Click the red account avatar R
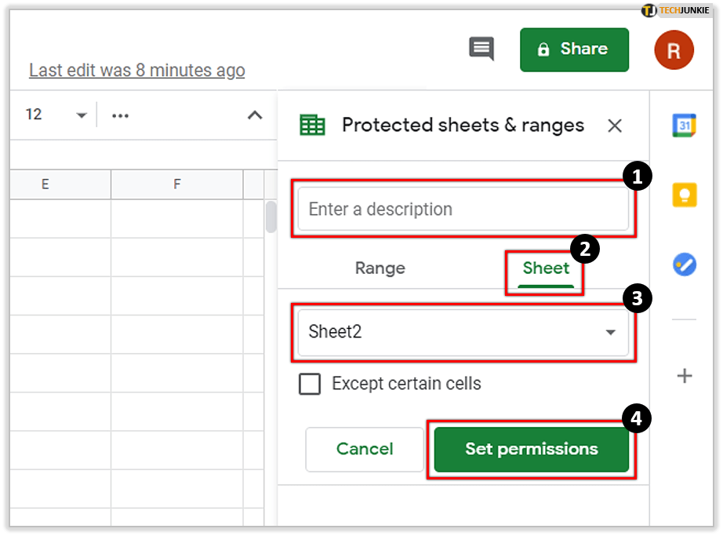The width and height of the screenshot is (723, 536). [x=674, y=50]
